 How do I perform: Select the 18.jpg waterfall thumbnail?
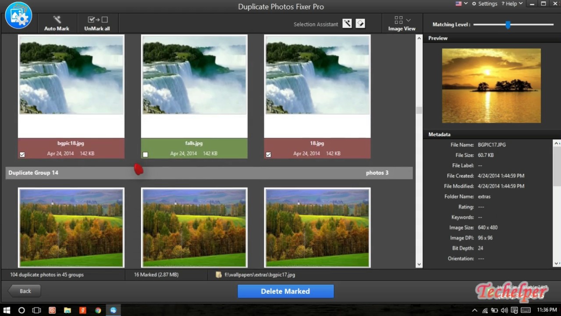pos(317,75)
